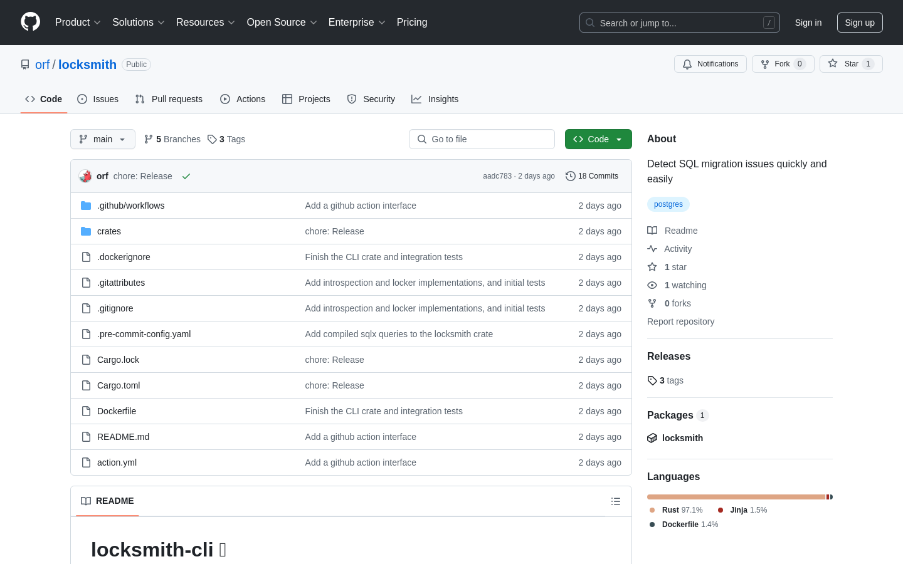The image size is (903, 564).
Task: Open the GitHub home logo
Action: coord(30,22)
